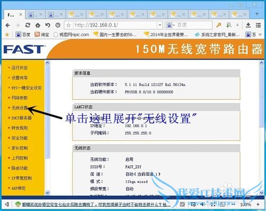Open the browser home page icon

point(38,25)
